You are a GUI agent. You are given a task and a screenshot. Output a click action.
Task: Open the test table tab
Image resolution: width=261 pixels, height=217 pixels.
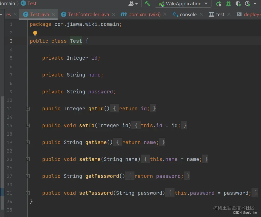point(220,14)
